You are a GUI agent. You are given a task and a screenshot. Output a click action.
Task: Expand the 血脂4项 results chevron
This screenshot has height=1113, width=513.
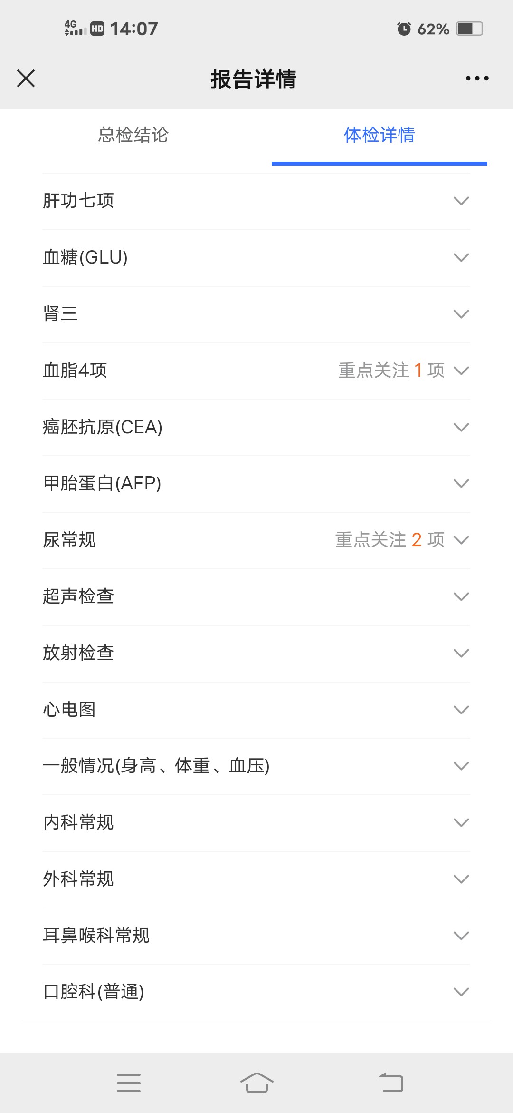coord(461,371)
